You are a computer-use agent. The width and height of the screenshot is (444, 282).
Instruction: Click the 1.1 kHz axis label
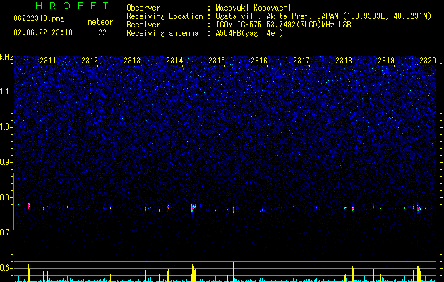click(6, 92)
